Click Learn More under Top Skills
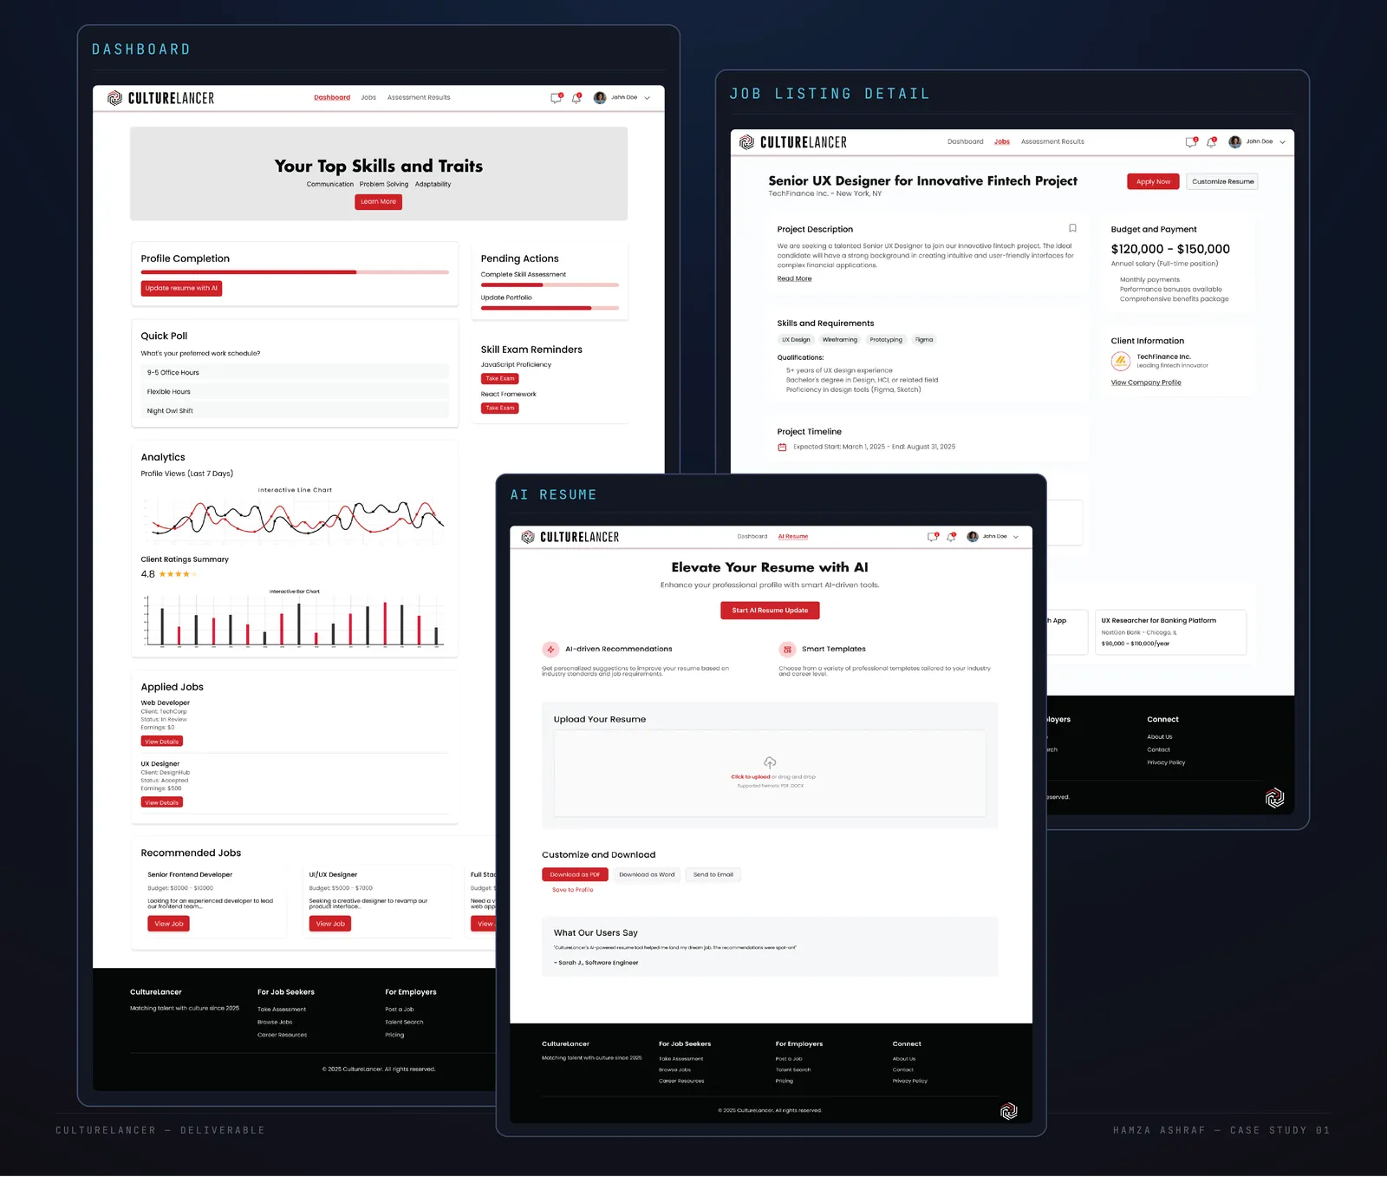 click(378, 202)
